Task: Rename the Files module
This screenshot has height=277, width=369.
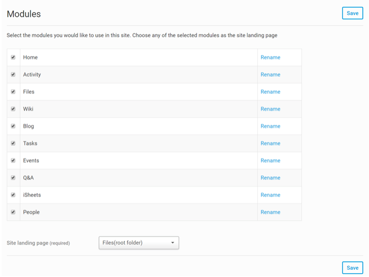Action: [x=270, y=92]
